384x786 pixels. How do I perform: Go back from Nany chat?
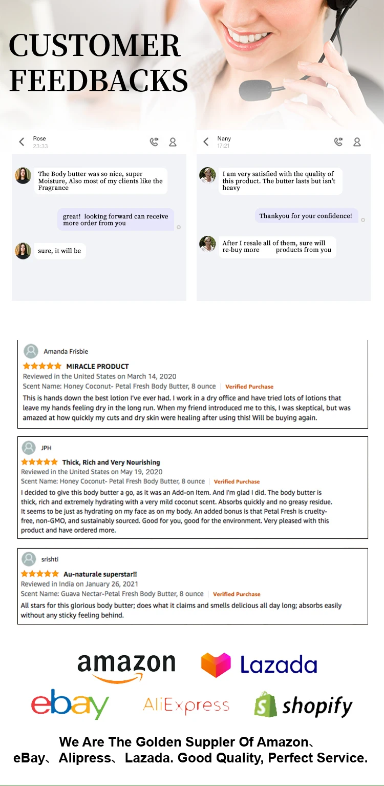click(x=206, y=142)
